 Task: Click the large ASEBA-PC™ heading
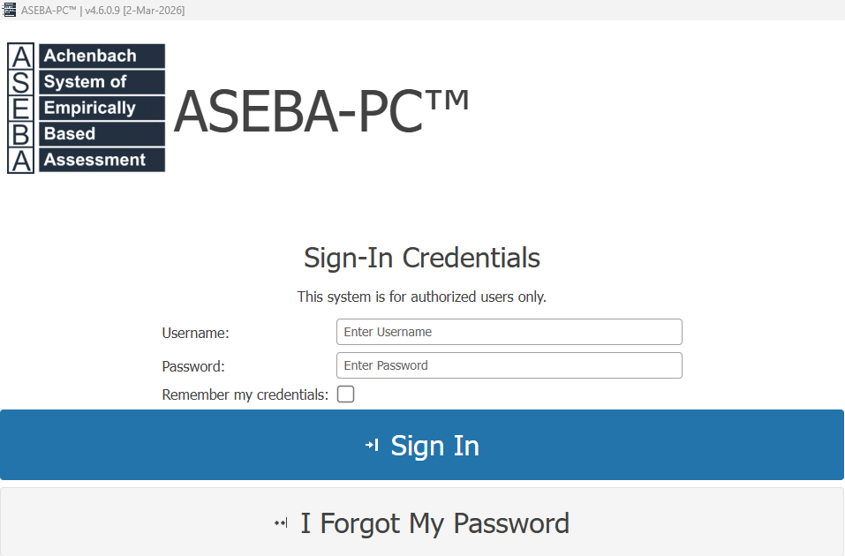click(321, 112)
